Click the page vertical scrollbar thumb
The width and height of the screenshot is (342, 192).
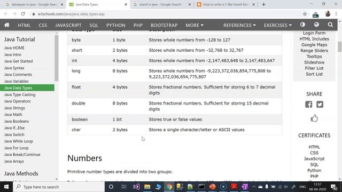[340, 46]
